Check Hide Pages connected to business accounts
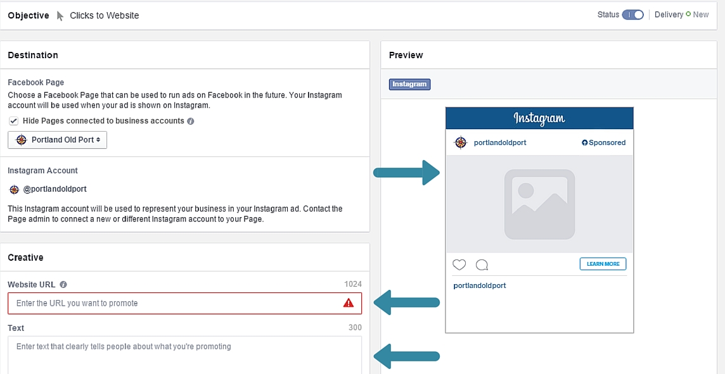 14,121
